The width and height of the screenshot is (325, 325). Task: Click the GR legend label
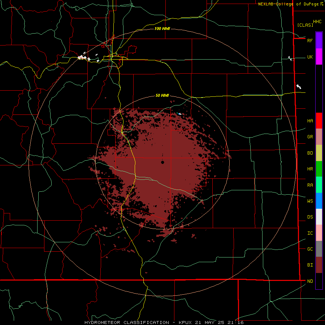310,137
